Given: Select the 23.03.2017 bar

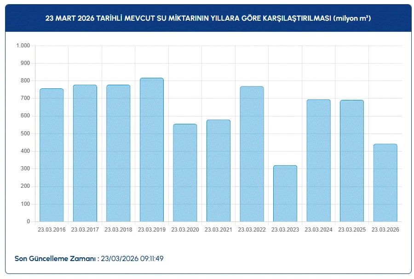Looking at the screenshot, I should (x=85, y=153).
